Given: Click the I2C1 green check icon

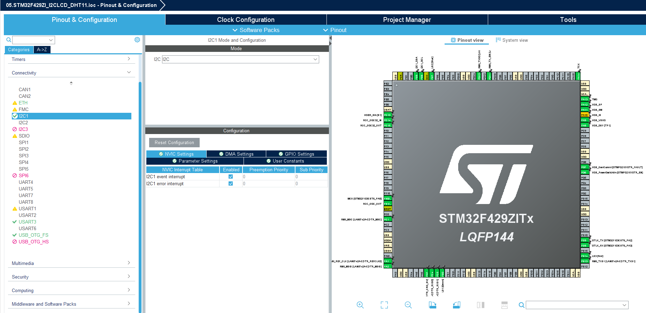Looking at the screenshot, I should click(15, 116).
